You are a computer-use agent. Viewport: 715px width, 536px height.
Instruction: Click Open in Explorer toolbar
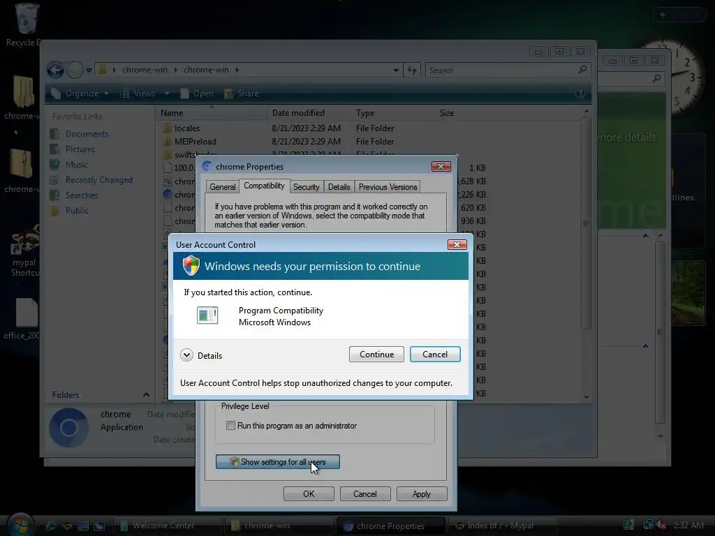tap(197, 94)
